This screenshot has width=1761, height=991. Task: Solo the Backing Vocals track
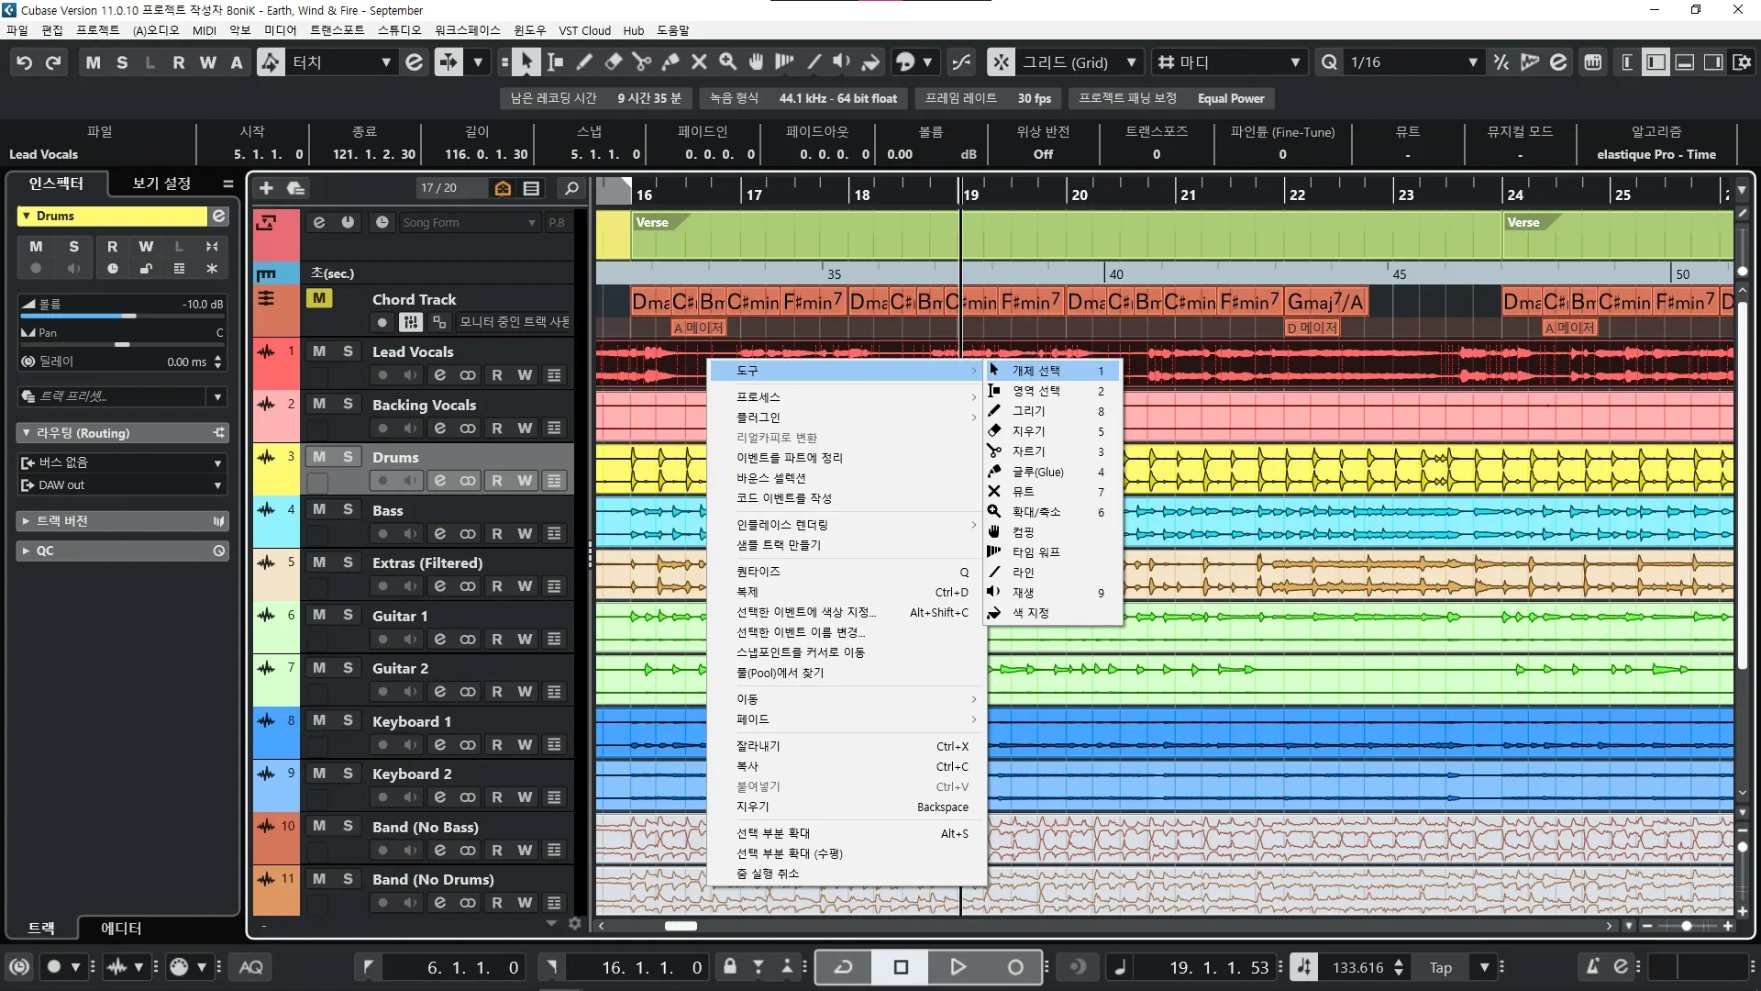(x=348, y=404)
